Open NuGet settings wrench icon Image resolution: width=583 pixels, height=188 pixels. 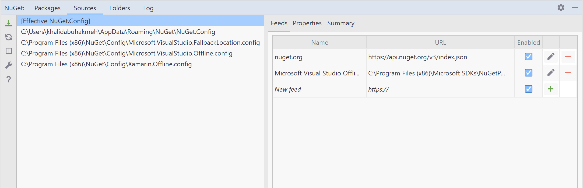tap(9, 65)
